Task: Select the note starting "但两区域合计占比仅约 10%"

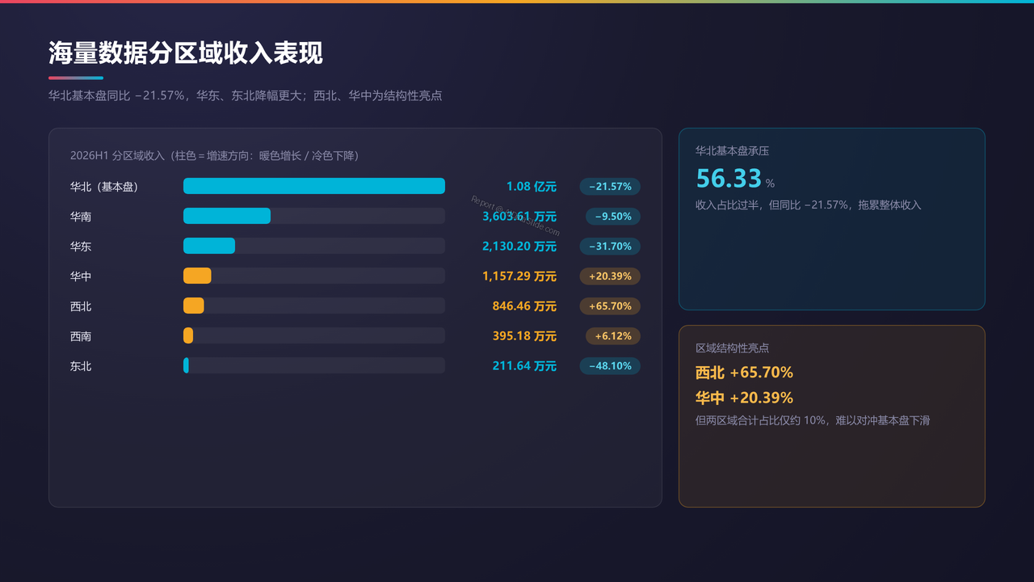Action: click(813, 421)
